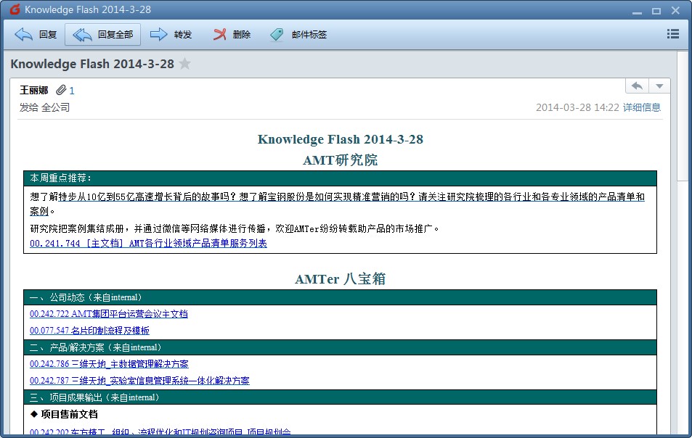
Task: Open link 00.242.722 AMT集团平台运营会议主文档
Action: coord(109,314)
